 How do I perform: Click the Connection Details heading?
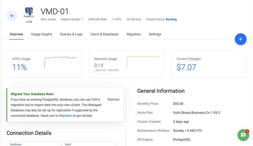(29, 133)
